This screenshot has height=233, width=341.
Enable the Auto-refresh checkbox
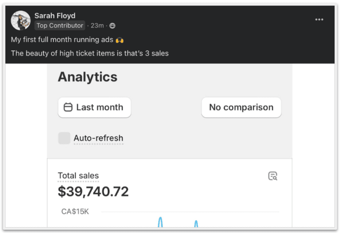click(x=64, y=138)
